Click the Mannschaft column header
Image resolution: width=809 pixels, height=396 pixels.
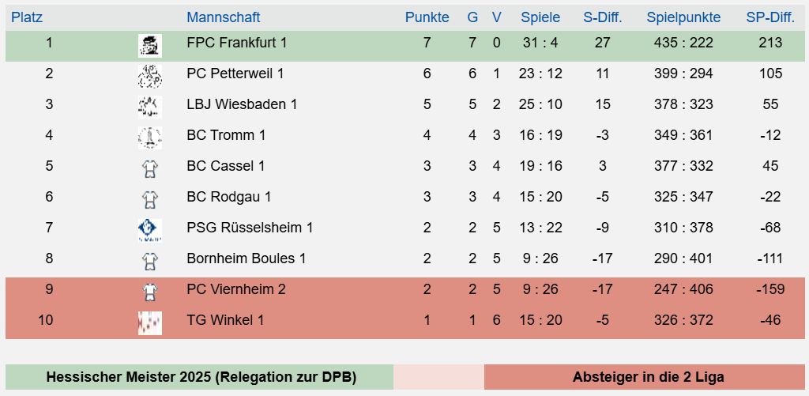(x=224, y=17)
